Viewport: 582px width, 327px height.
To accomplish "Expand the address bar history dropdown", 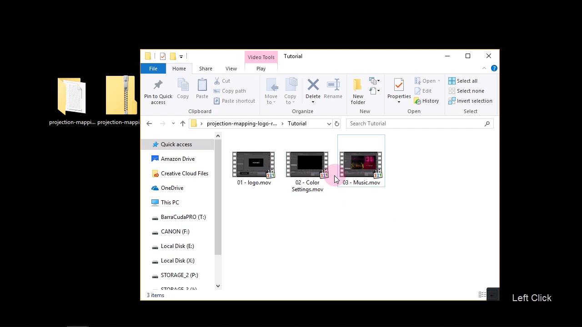I will [329, 124].
